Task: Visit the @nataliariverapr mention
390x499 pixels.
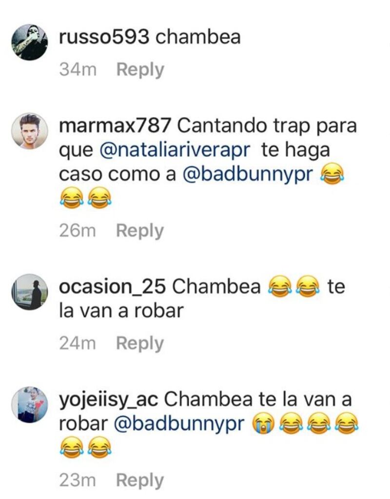Action: (x=175, y=150)
